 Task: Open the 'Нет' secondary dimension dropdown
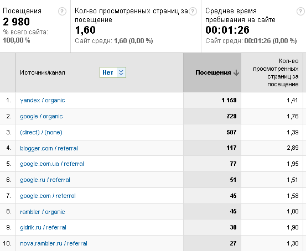(113, 72)
